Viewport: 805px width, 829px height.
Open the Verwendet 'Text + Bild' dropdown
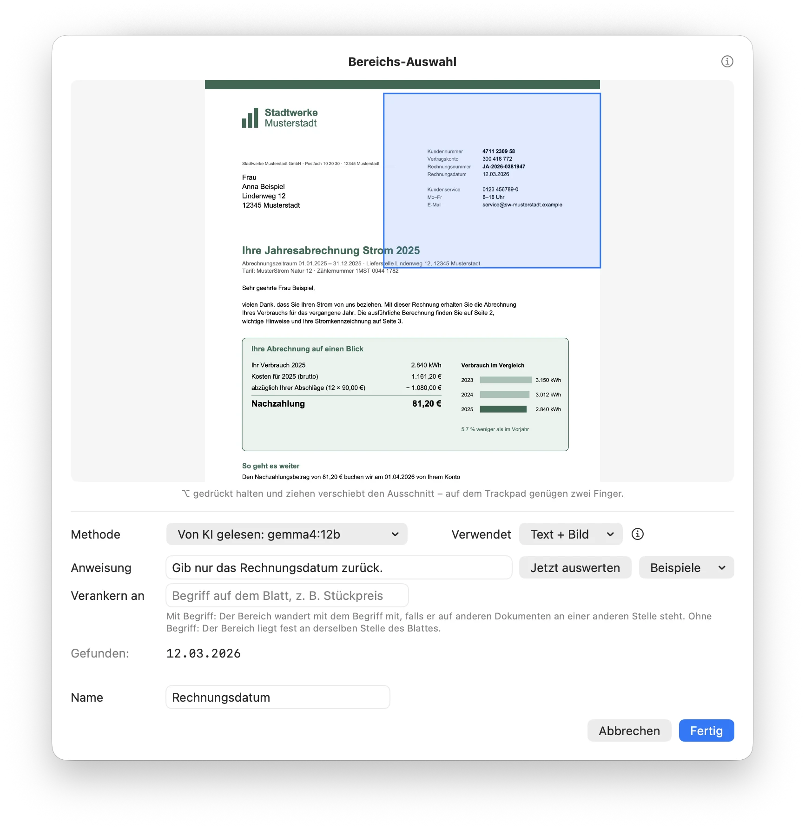click(571, 534)
